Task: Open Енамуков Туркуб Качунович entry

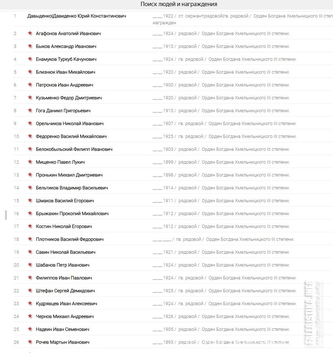Action: (66, 59)
